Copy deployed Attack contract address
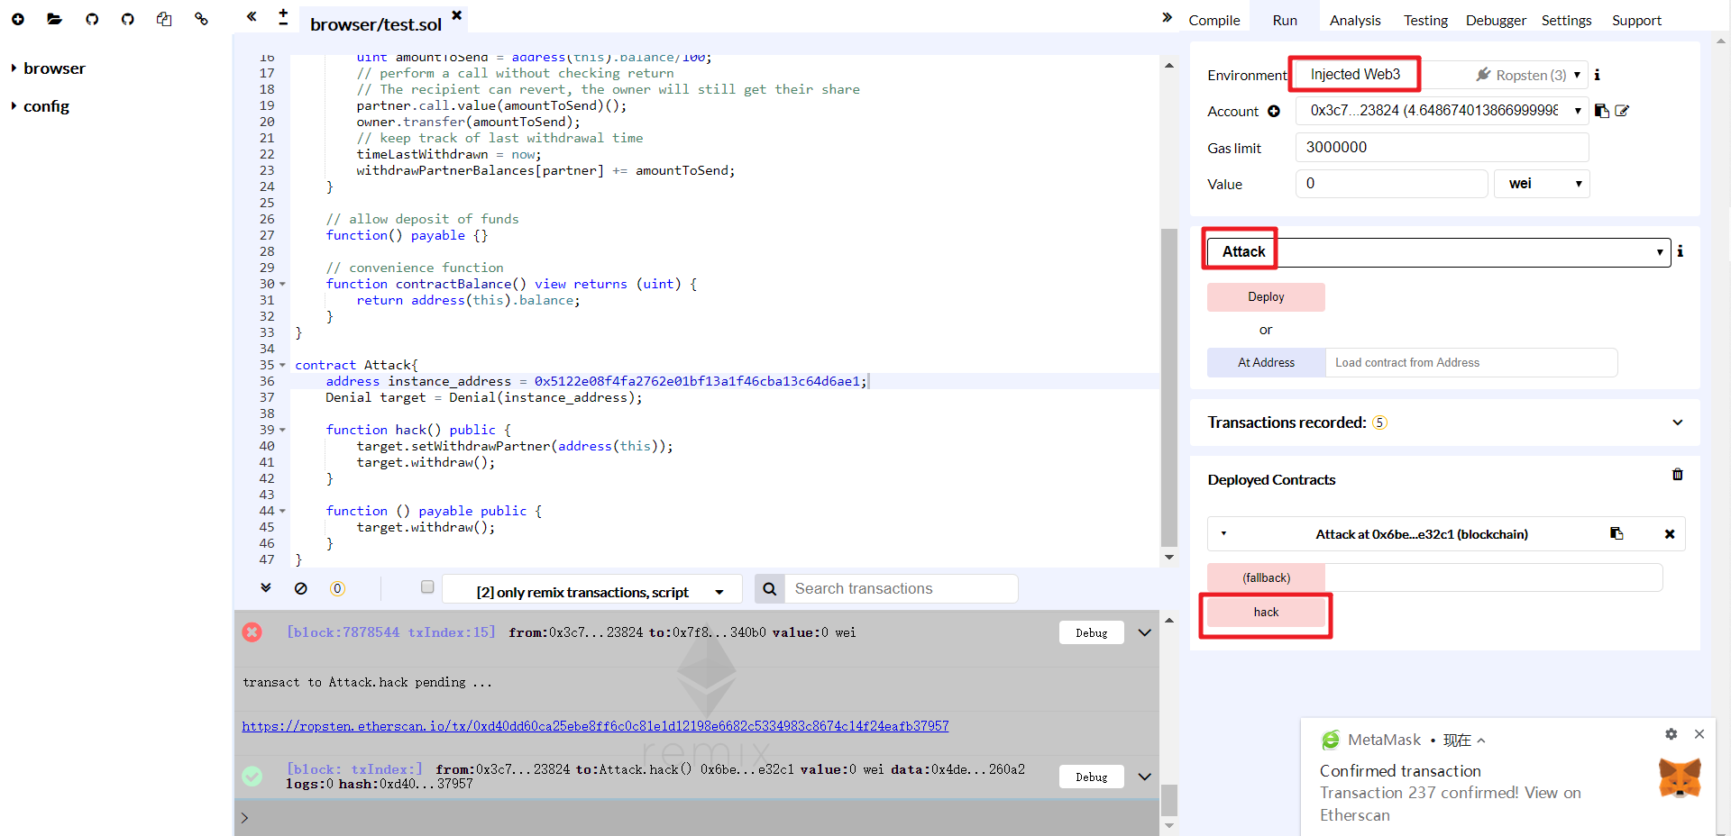The height and width of the screenshot is (836, 1731). 1617,533
